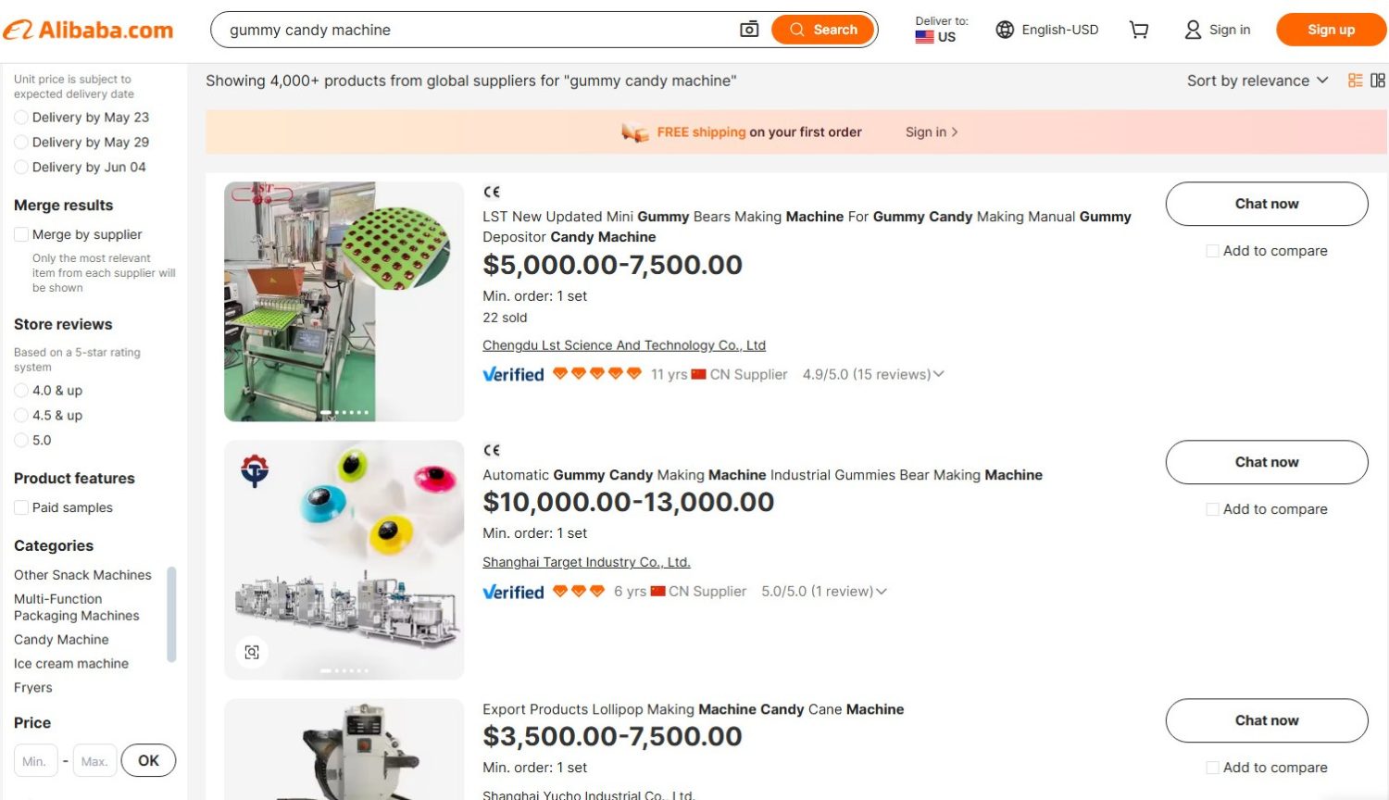
Task: Open Shanghai Target Industry Co., Ltd. link
Action: pyautogui.click(x=586, y=562)
